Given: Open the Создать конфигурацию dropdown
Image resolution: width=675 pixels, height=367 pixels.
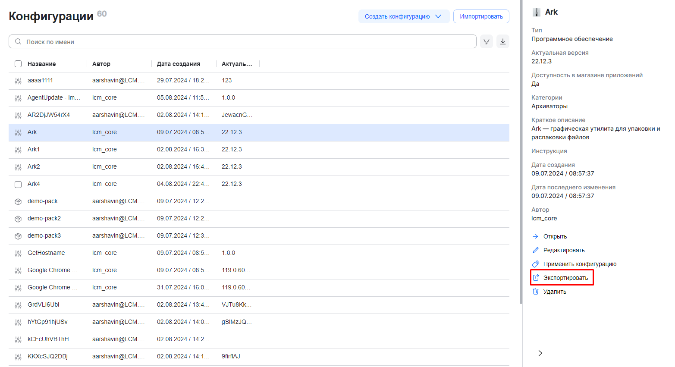Looking at the screenshot, I should 403,16.
